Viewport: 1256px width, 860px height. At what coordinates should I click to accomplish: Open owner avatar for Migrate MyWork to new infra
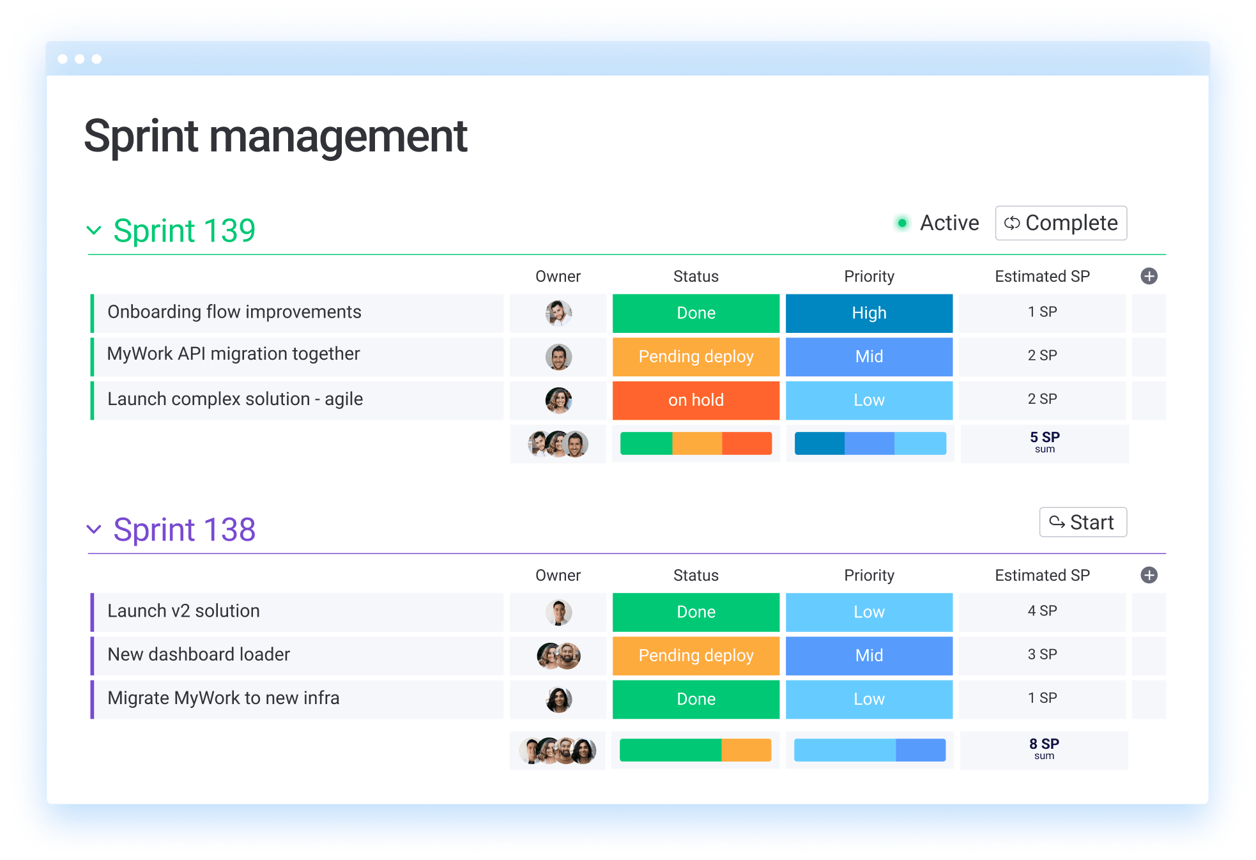[x=558, y=699]
